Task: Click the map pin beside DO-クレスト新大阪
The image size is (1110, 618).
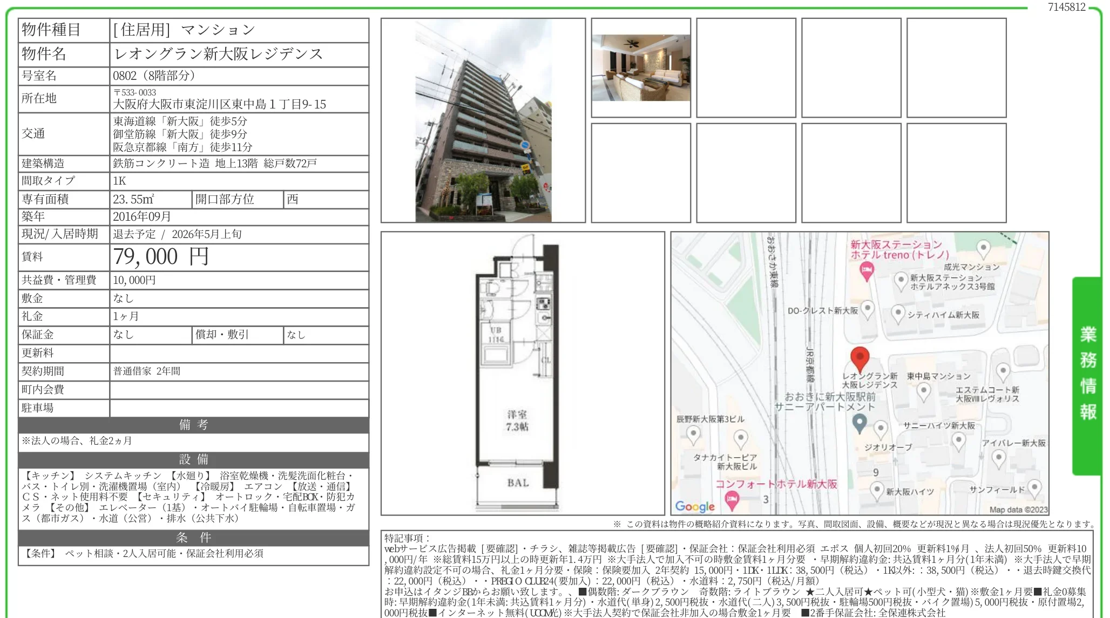Action: pyautogui.click(x=867, y=309)
